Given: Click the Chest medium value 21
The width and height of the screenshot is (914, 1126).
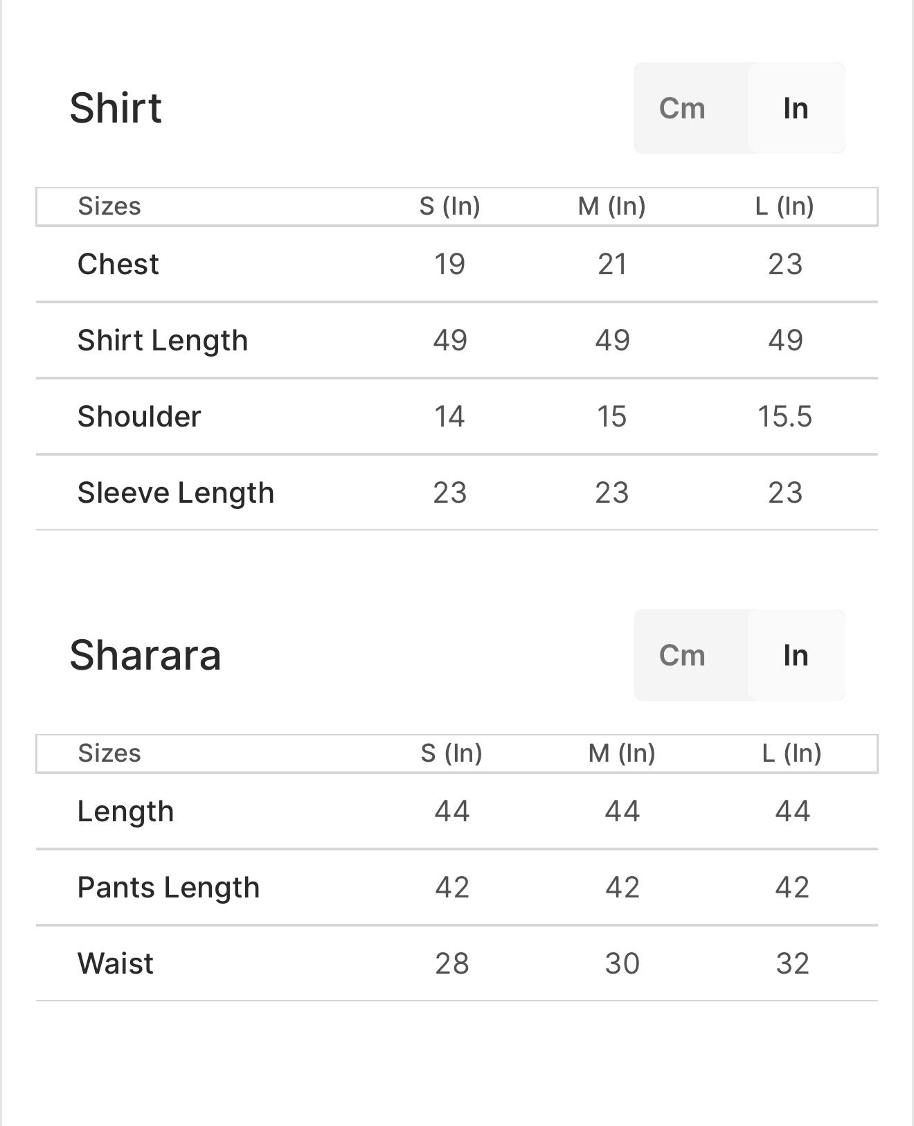Looking at the screenshot, I should [612, 264].
